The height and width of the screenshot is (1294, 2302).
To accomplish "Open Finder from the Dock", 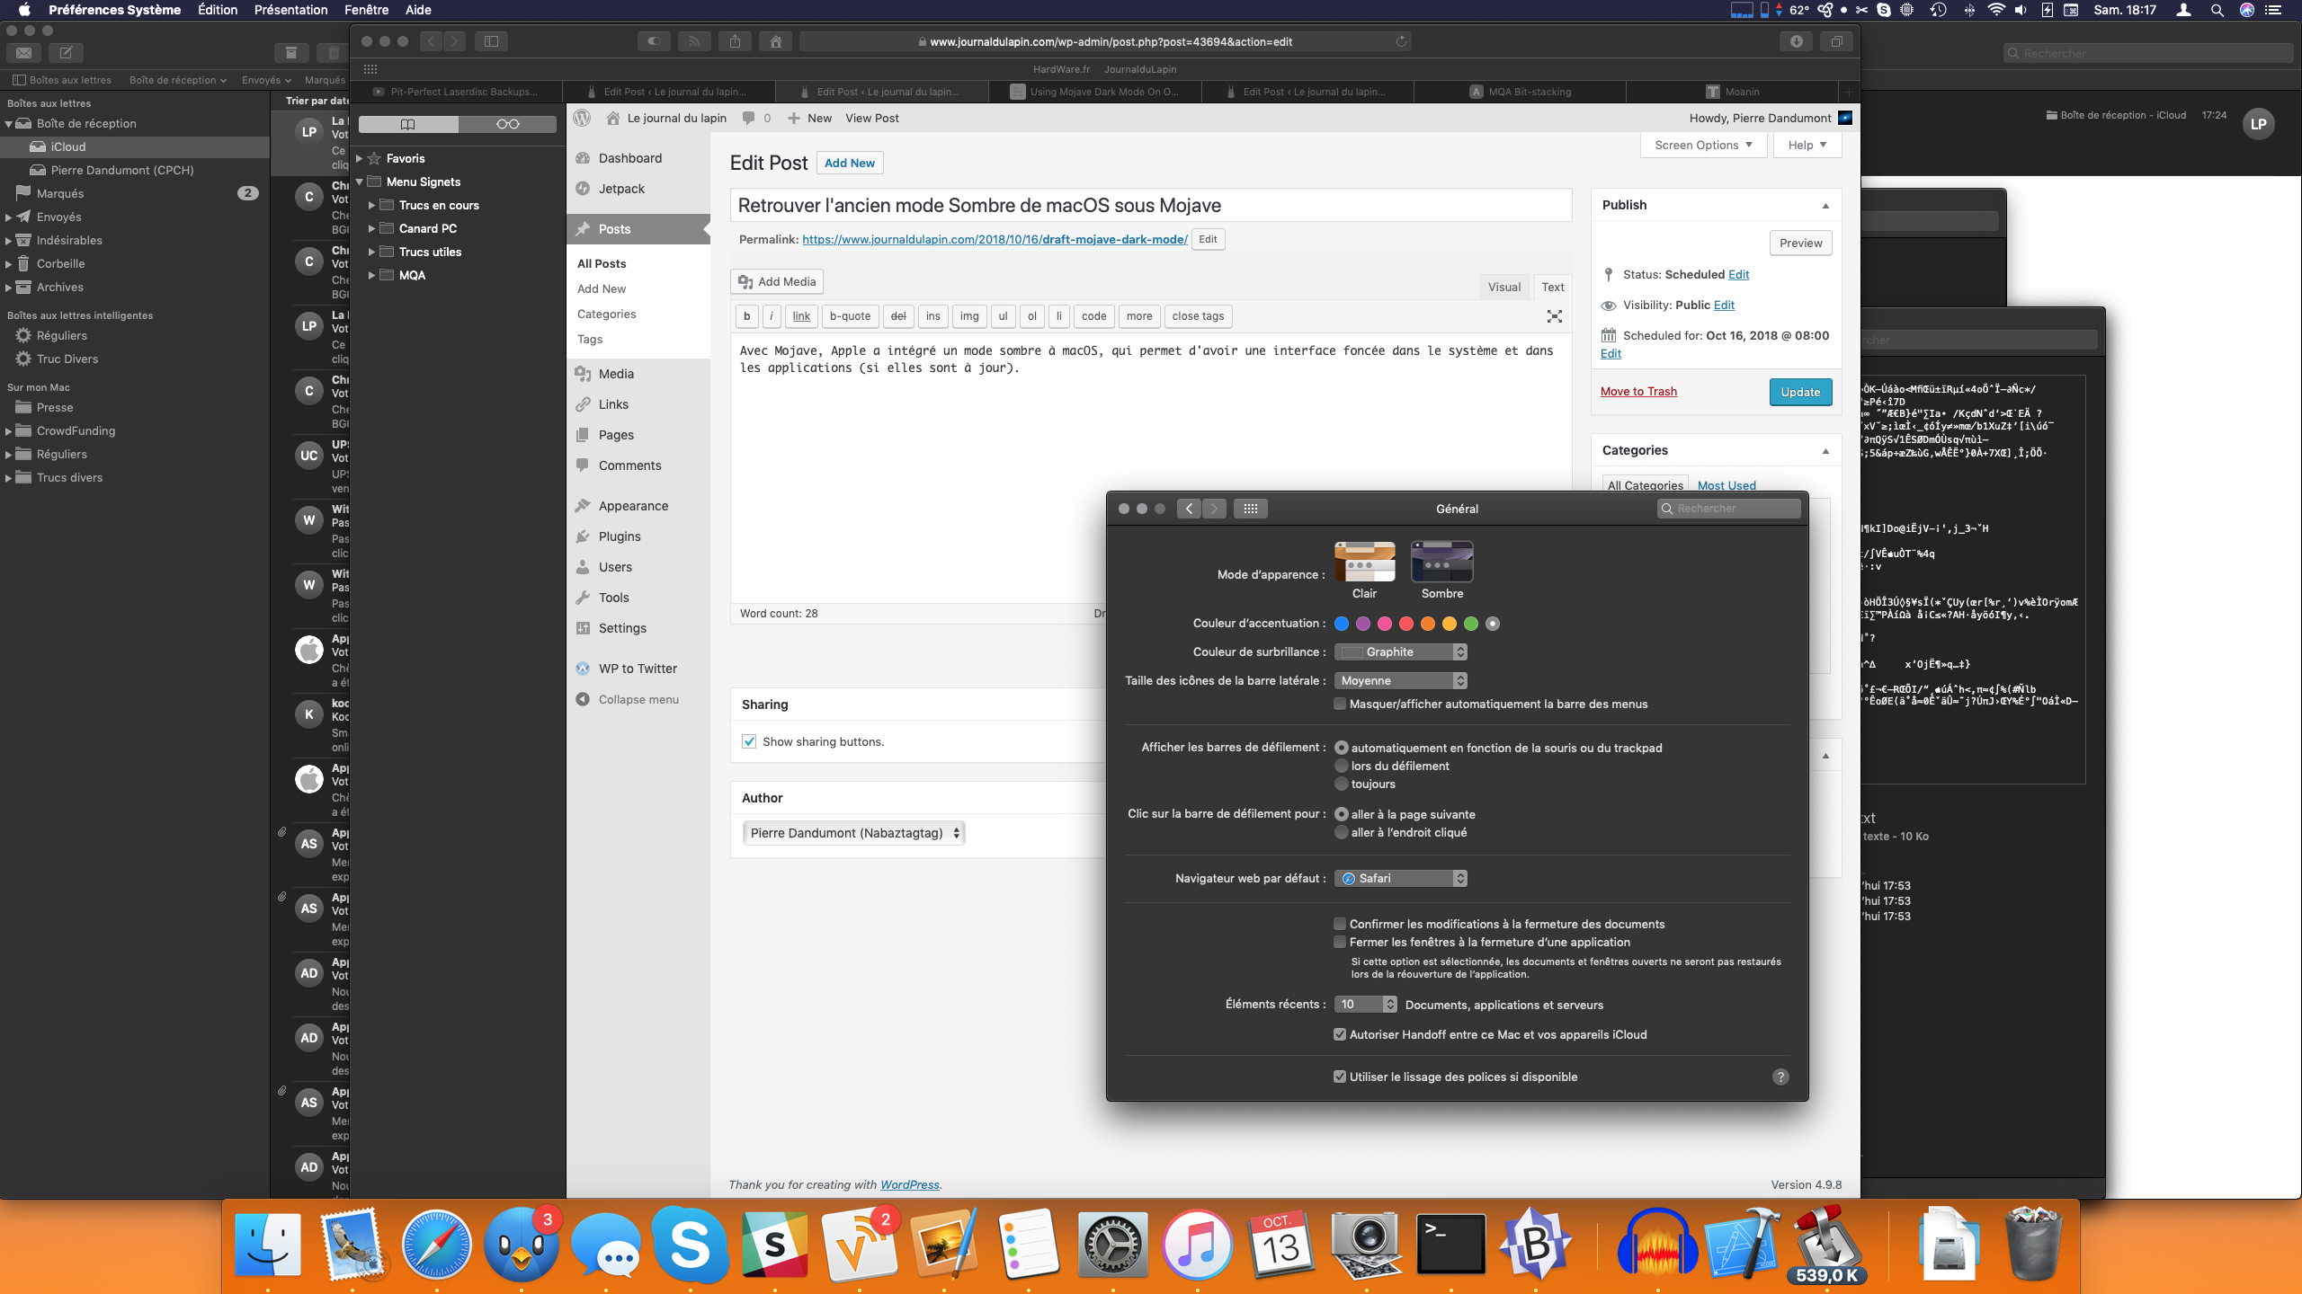I will click(267, 1245).
